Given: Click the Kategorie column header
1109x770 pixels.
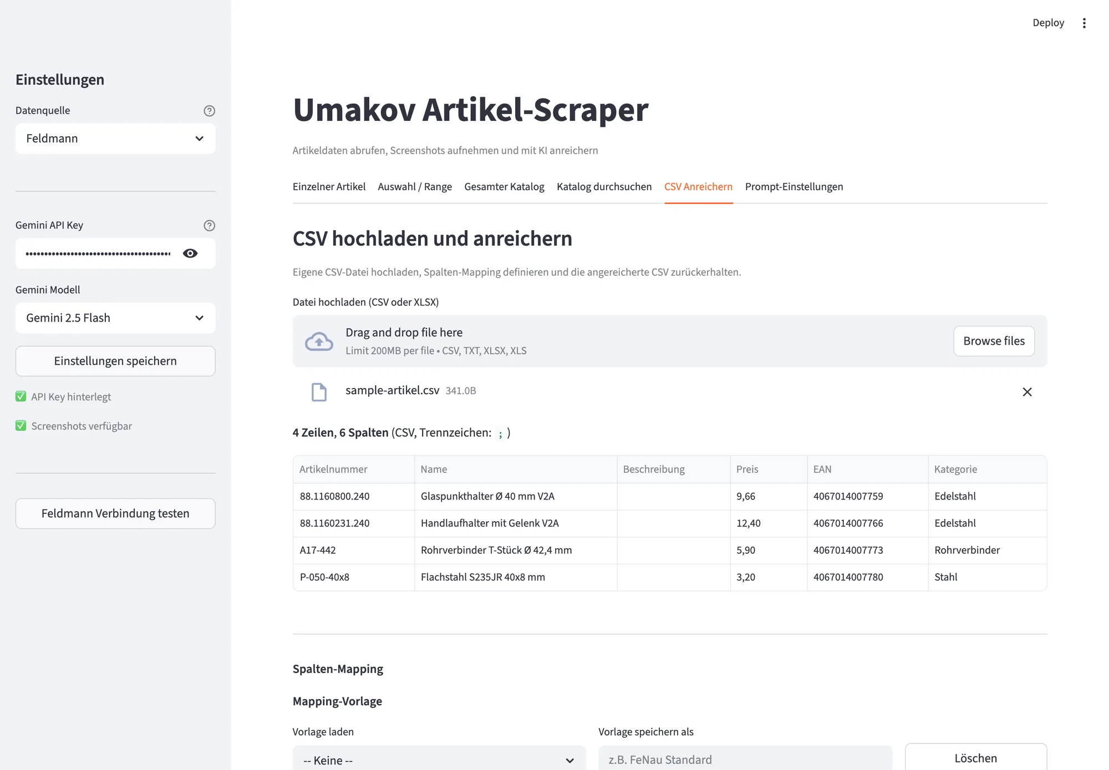Looking at the screenshot, I should click(x=988, y=469).
